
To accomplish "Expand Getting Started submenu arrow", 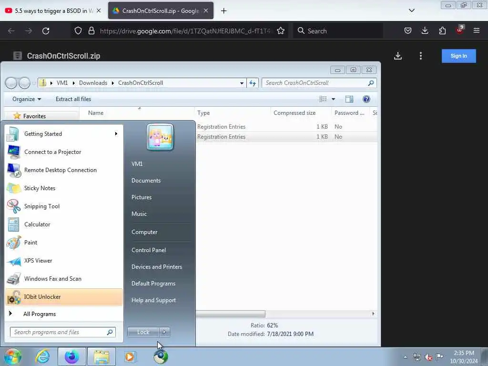I will (116, 134).
